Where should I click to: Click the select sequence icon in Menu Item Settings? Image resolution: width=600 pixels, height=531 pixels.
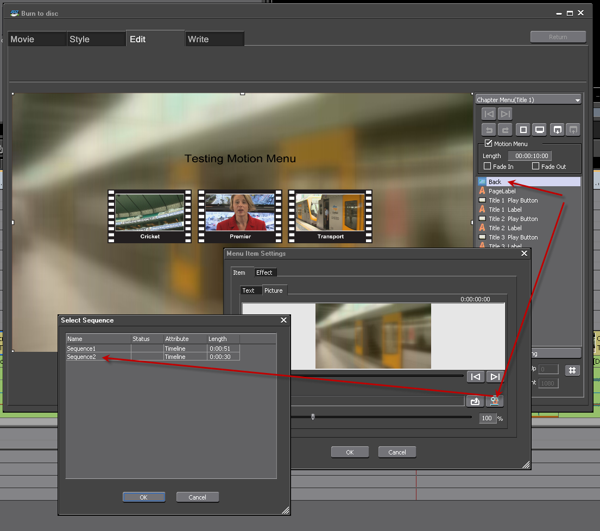[x=494, y=401]
